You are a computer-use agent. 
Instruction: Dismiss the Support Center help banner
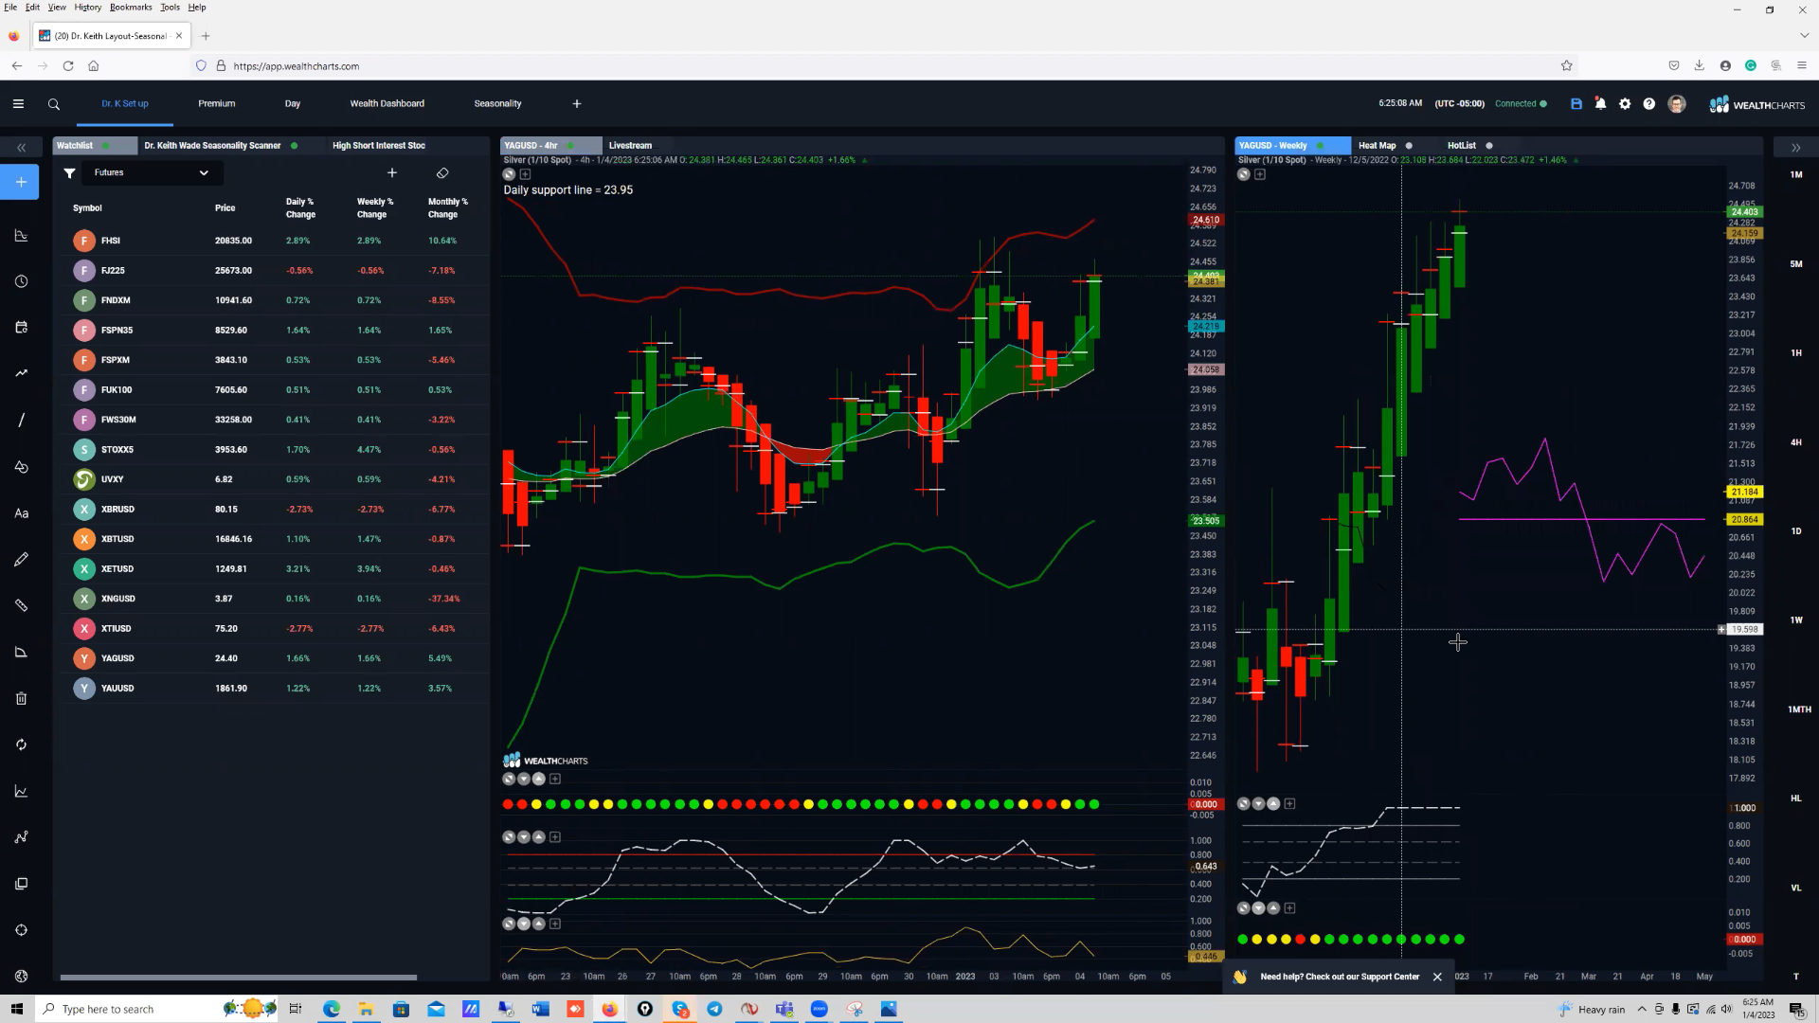(x=1437, y=977)
